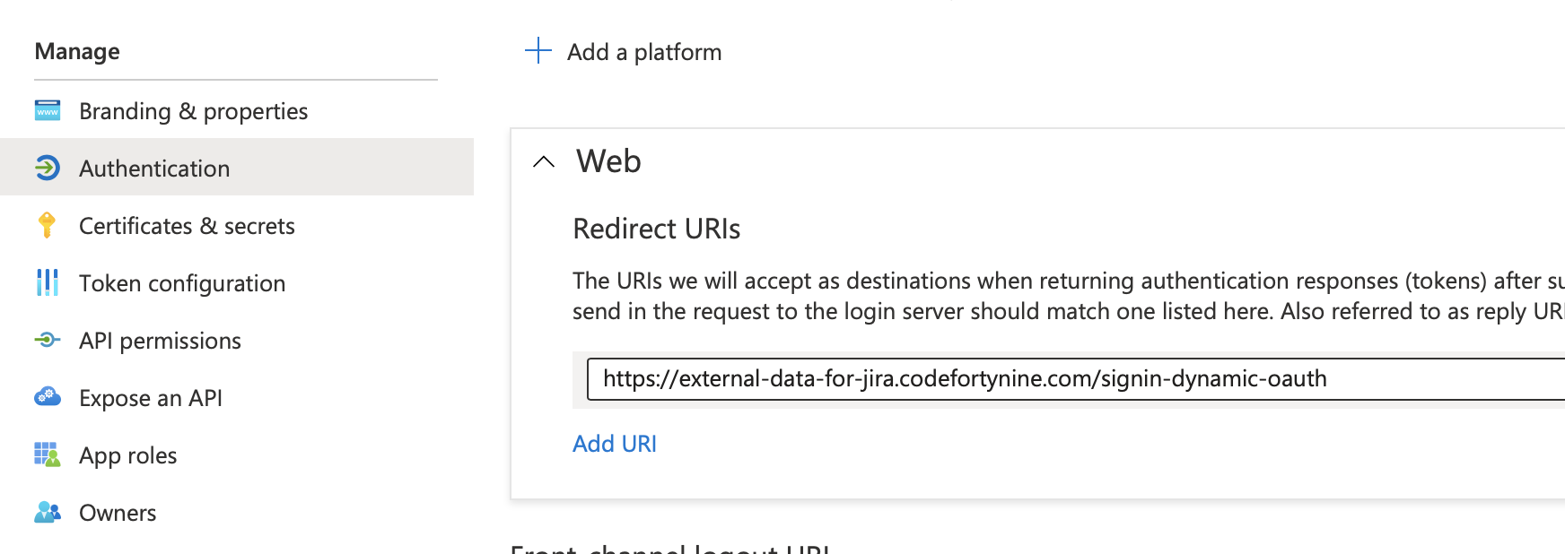Click the Expose an API cloud icon

(47, 397)
